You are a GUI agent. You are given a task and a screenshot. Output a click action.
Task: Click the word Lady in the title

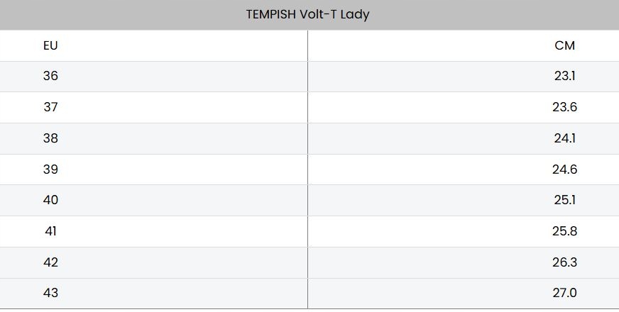click(x=355, y=14)
